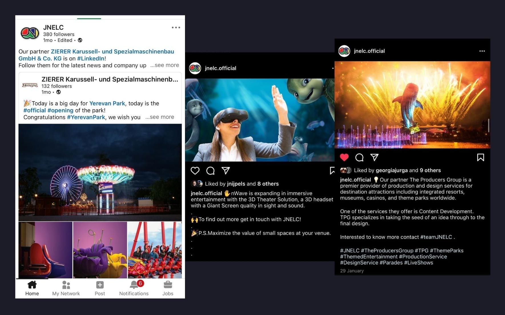Screen dimensions: 505x315
Task: Open jnijpels profile in liked-by line
Action: (236, 184)
